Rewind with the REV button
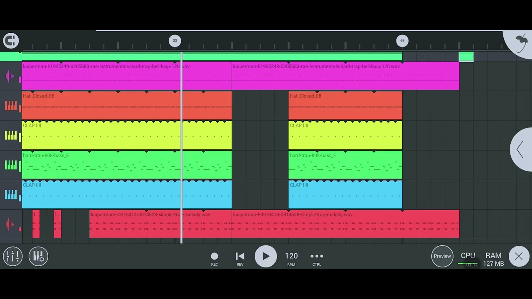This screenshot has height=299, width=532. tap(240, 259)
